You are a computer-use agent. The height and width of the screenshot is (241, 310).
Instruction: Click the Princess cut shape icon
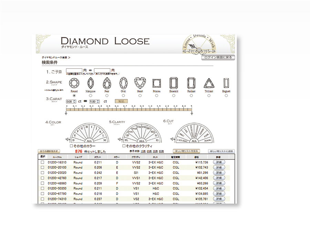[157, 83]
